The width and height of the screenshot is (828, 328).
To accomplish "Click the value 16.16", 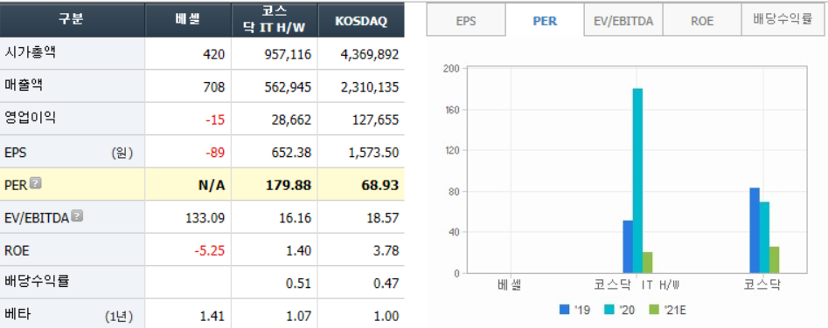I will (296, 218).
